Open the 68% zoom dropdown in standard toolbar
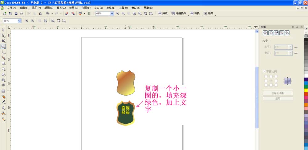 coord(112,13)
